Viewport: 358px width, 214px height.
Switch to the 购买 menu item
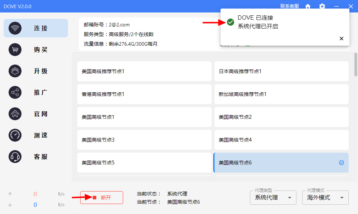click(41, 50)
